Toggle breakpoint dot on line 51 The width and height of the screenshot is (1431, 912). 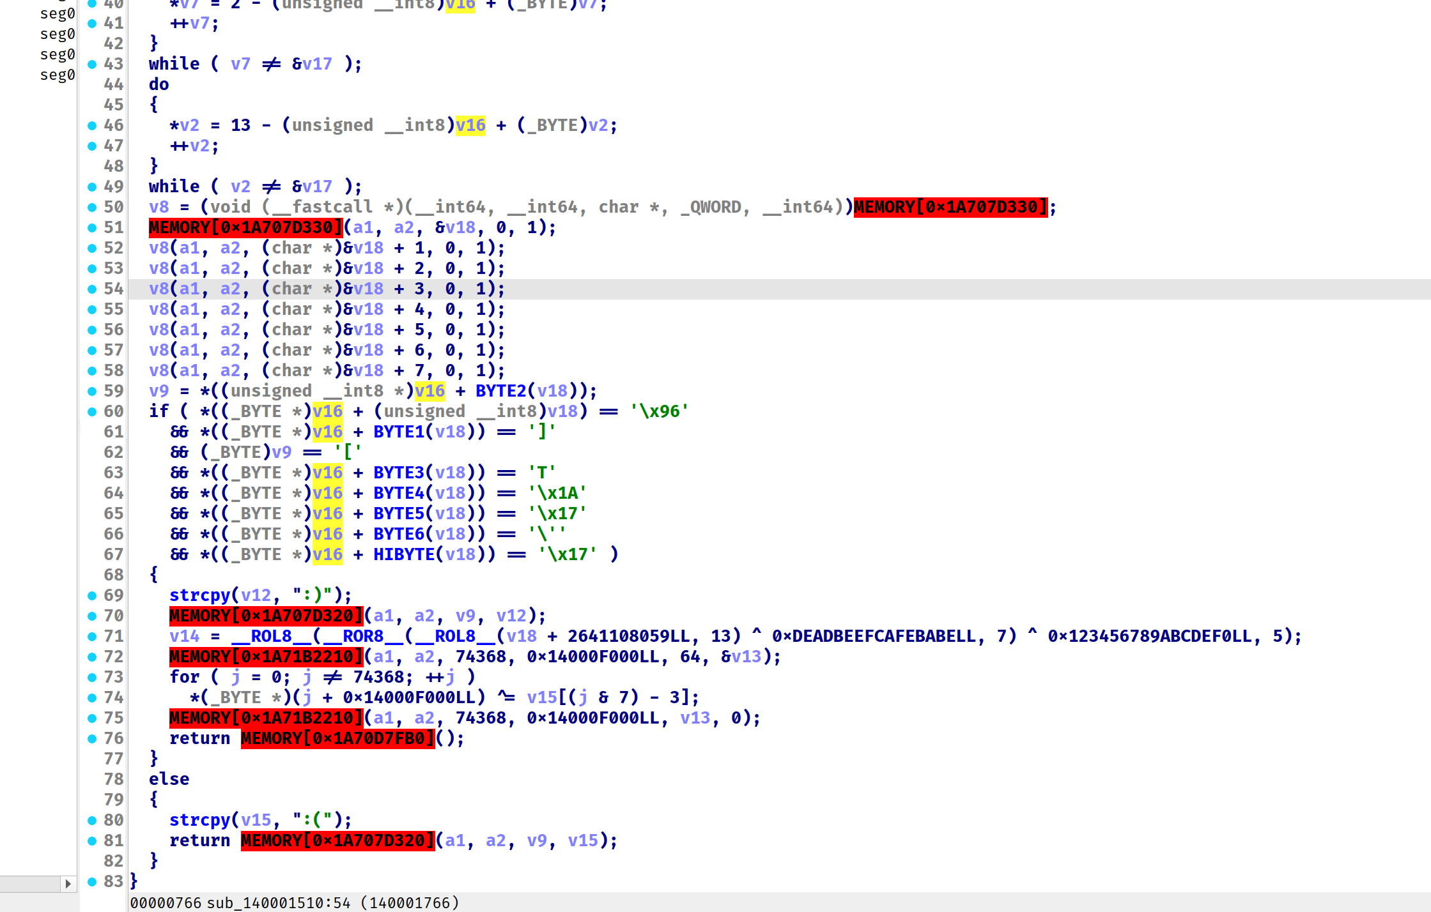tap(92, 227)
